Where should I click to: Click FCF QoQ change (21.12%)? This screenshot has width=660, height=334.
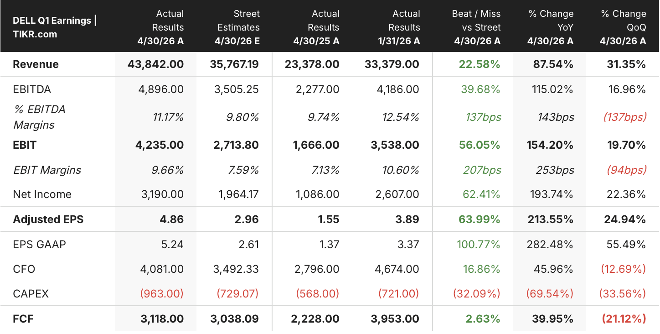(624, 318)
